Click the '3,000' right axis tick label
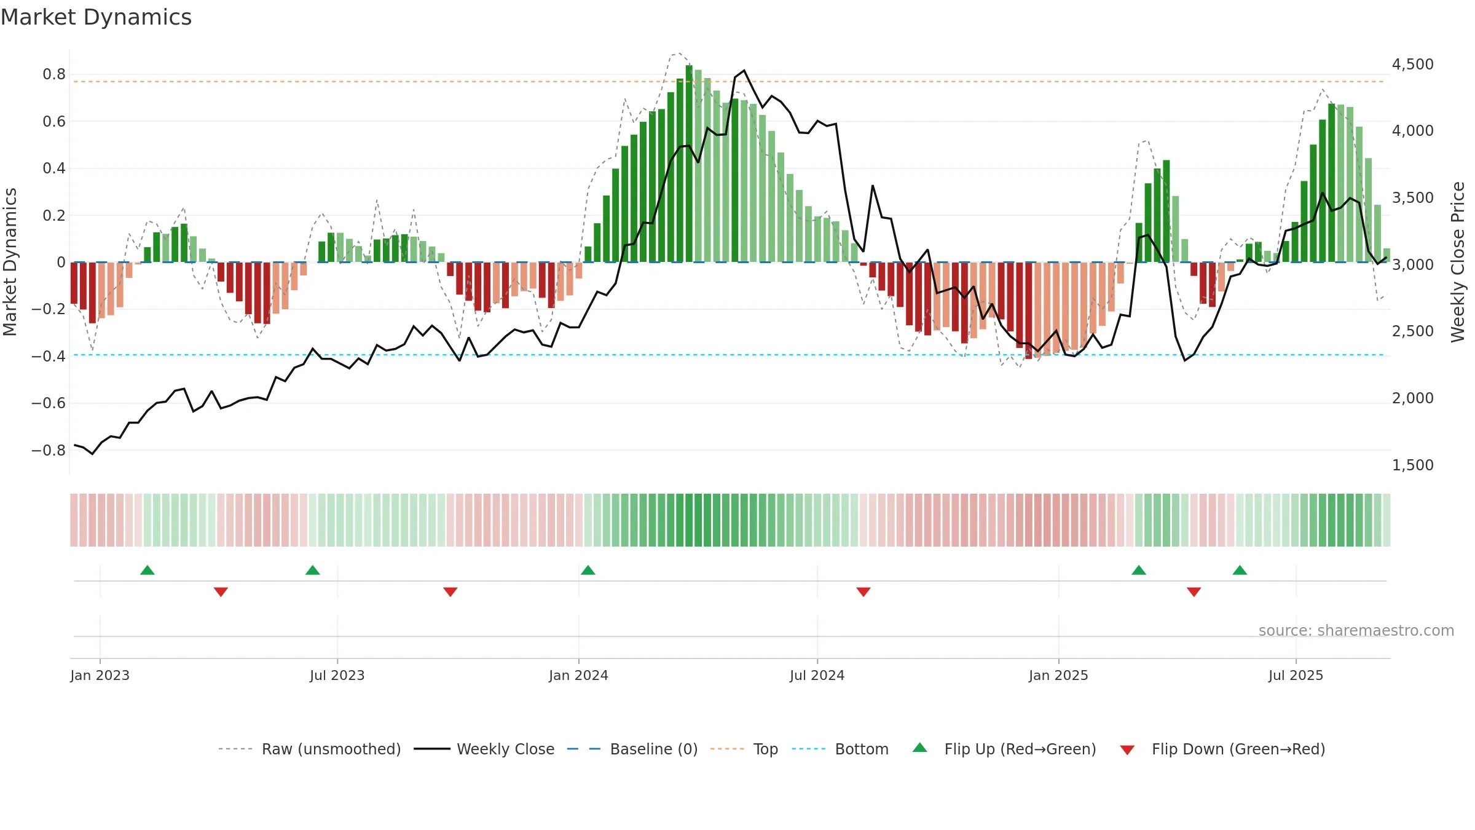 point(1413,264)
